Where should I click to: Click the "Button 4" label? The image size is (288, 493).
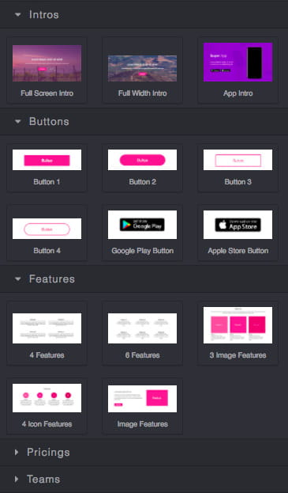point(47,251)
